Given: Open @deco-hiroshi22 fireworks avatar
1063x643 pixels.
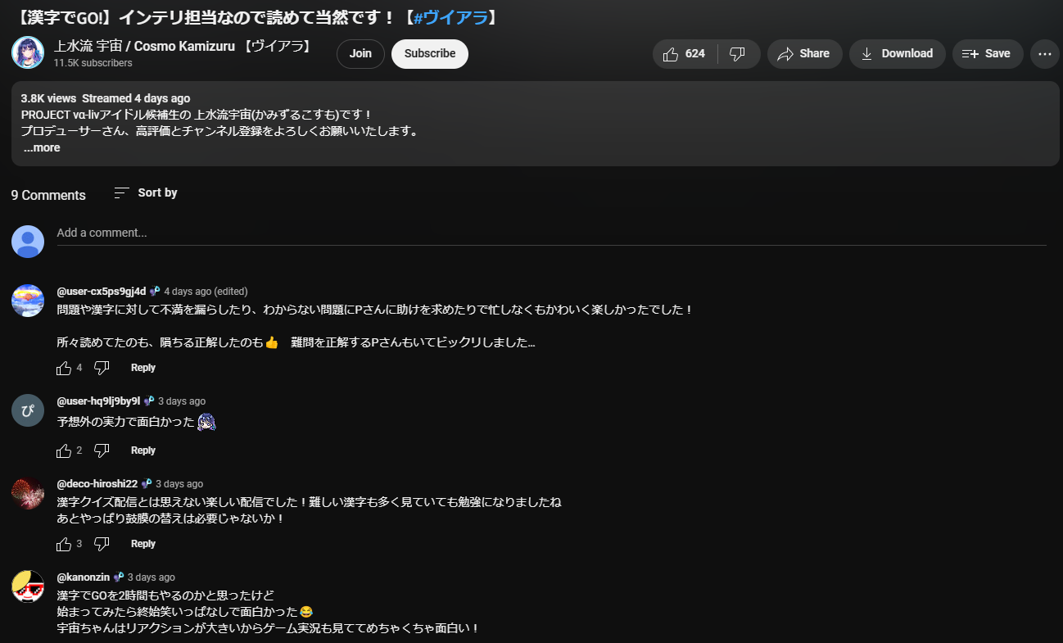Looking at the screenshot, I should [28, 493].
